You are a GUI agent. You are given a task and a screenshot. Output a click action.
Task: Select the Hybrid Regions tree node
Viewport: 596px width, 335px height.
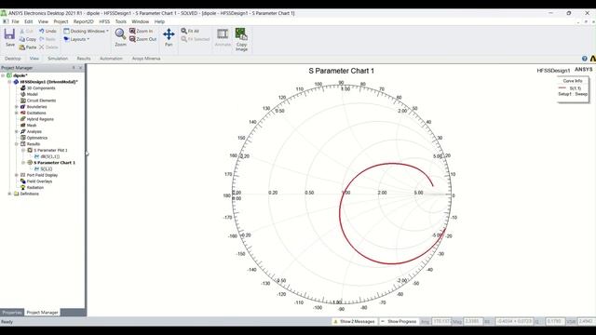tap(40, 119)
